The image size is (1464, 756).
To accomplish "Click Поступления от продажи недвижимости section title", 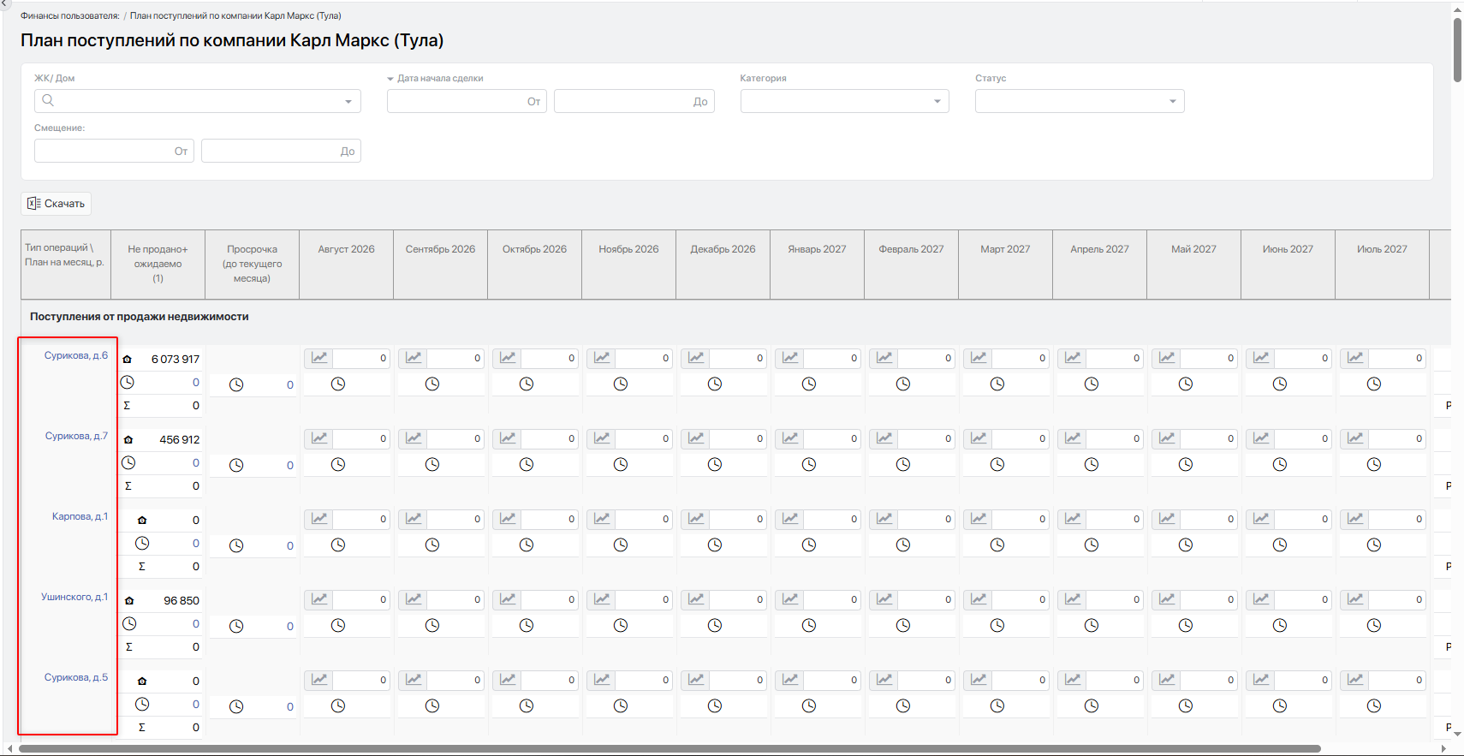I will pos(140,317).
